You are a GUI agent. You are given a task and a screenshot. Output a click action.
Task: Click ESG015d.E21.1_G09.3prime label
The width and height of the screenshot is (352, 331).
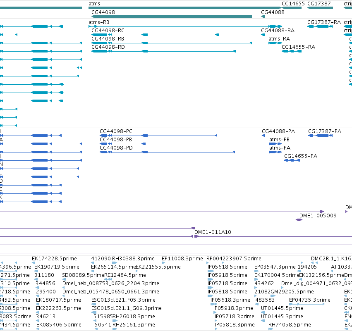127,308
